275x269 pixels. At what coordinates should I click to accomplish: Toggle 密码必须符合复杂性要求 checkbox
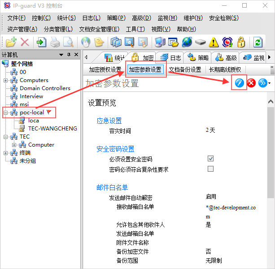click(210, 169)
